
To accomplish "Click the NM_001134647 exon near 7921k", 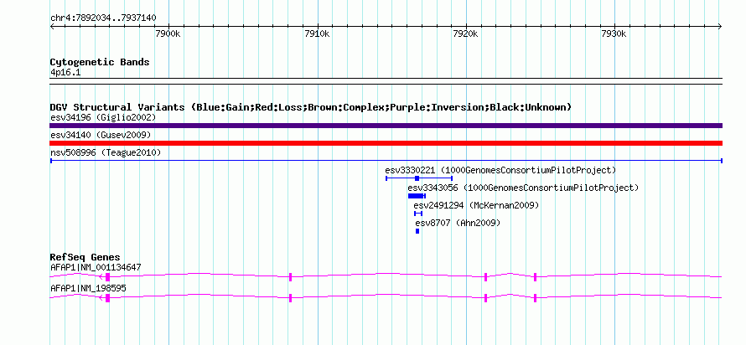I will 486,277.
